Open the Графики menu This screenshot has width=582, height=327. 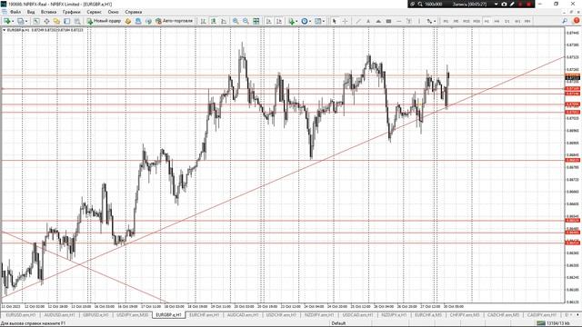pyautogui.click(x=71, y=12)
